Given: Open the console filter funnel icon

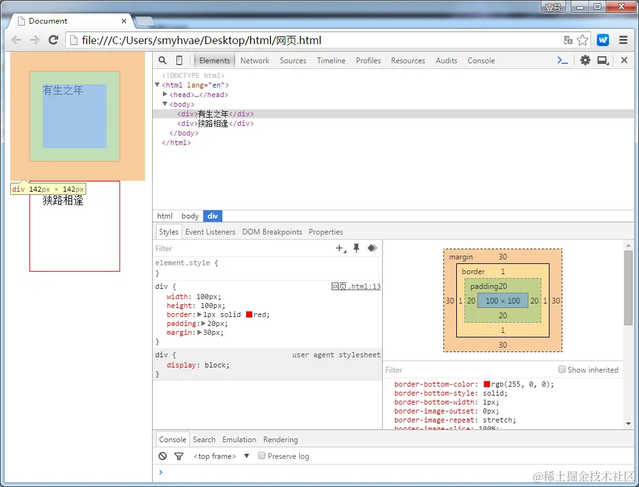Looking at the screenshot, I should click(x=178, y=456).
